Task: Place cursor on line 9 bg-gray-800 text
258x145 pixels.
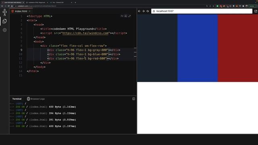Action: 98,50
